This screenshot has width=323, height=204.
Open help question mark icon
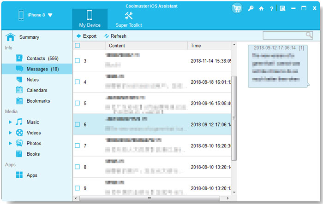271,9
